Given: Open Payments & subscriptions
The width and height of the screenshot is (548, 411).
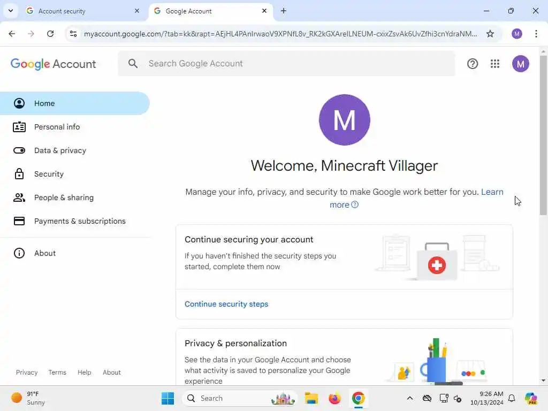Looking at the screenshot, I should click(x=75, y=221).
